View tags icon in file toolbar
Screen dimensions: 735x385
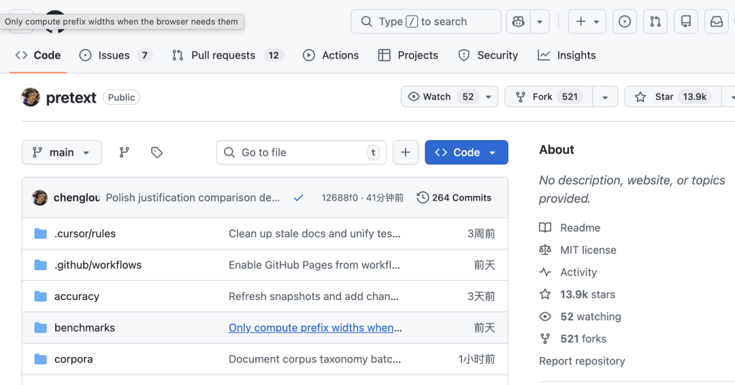click(157, 152)
